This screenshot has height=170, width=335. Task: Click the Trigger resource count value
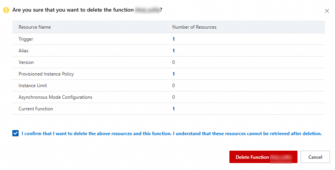point(174,39)
